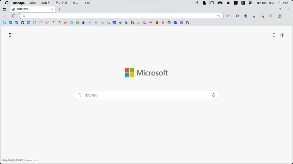Open the 收藏夹 menu
The image size is (293, 164).
tap(45, 3)
